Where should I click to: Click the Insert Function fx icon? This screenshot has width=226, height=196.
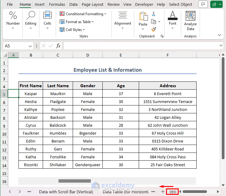click(x=58, y=46)
